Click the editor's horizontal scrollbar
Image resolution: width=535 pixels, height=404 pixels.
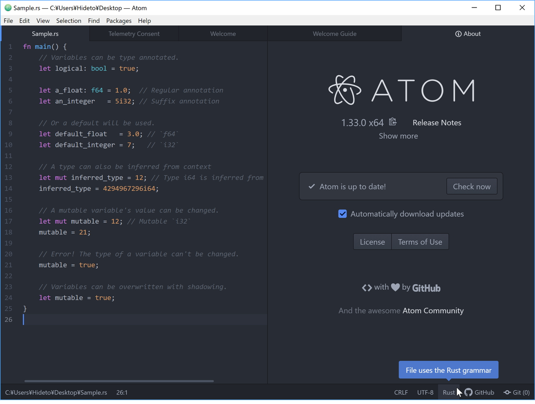118,381
